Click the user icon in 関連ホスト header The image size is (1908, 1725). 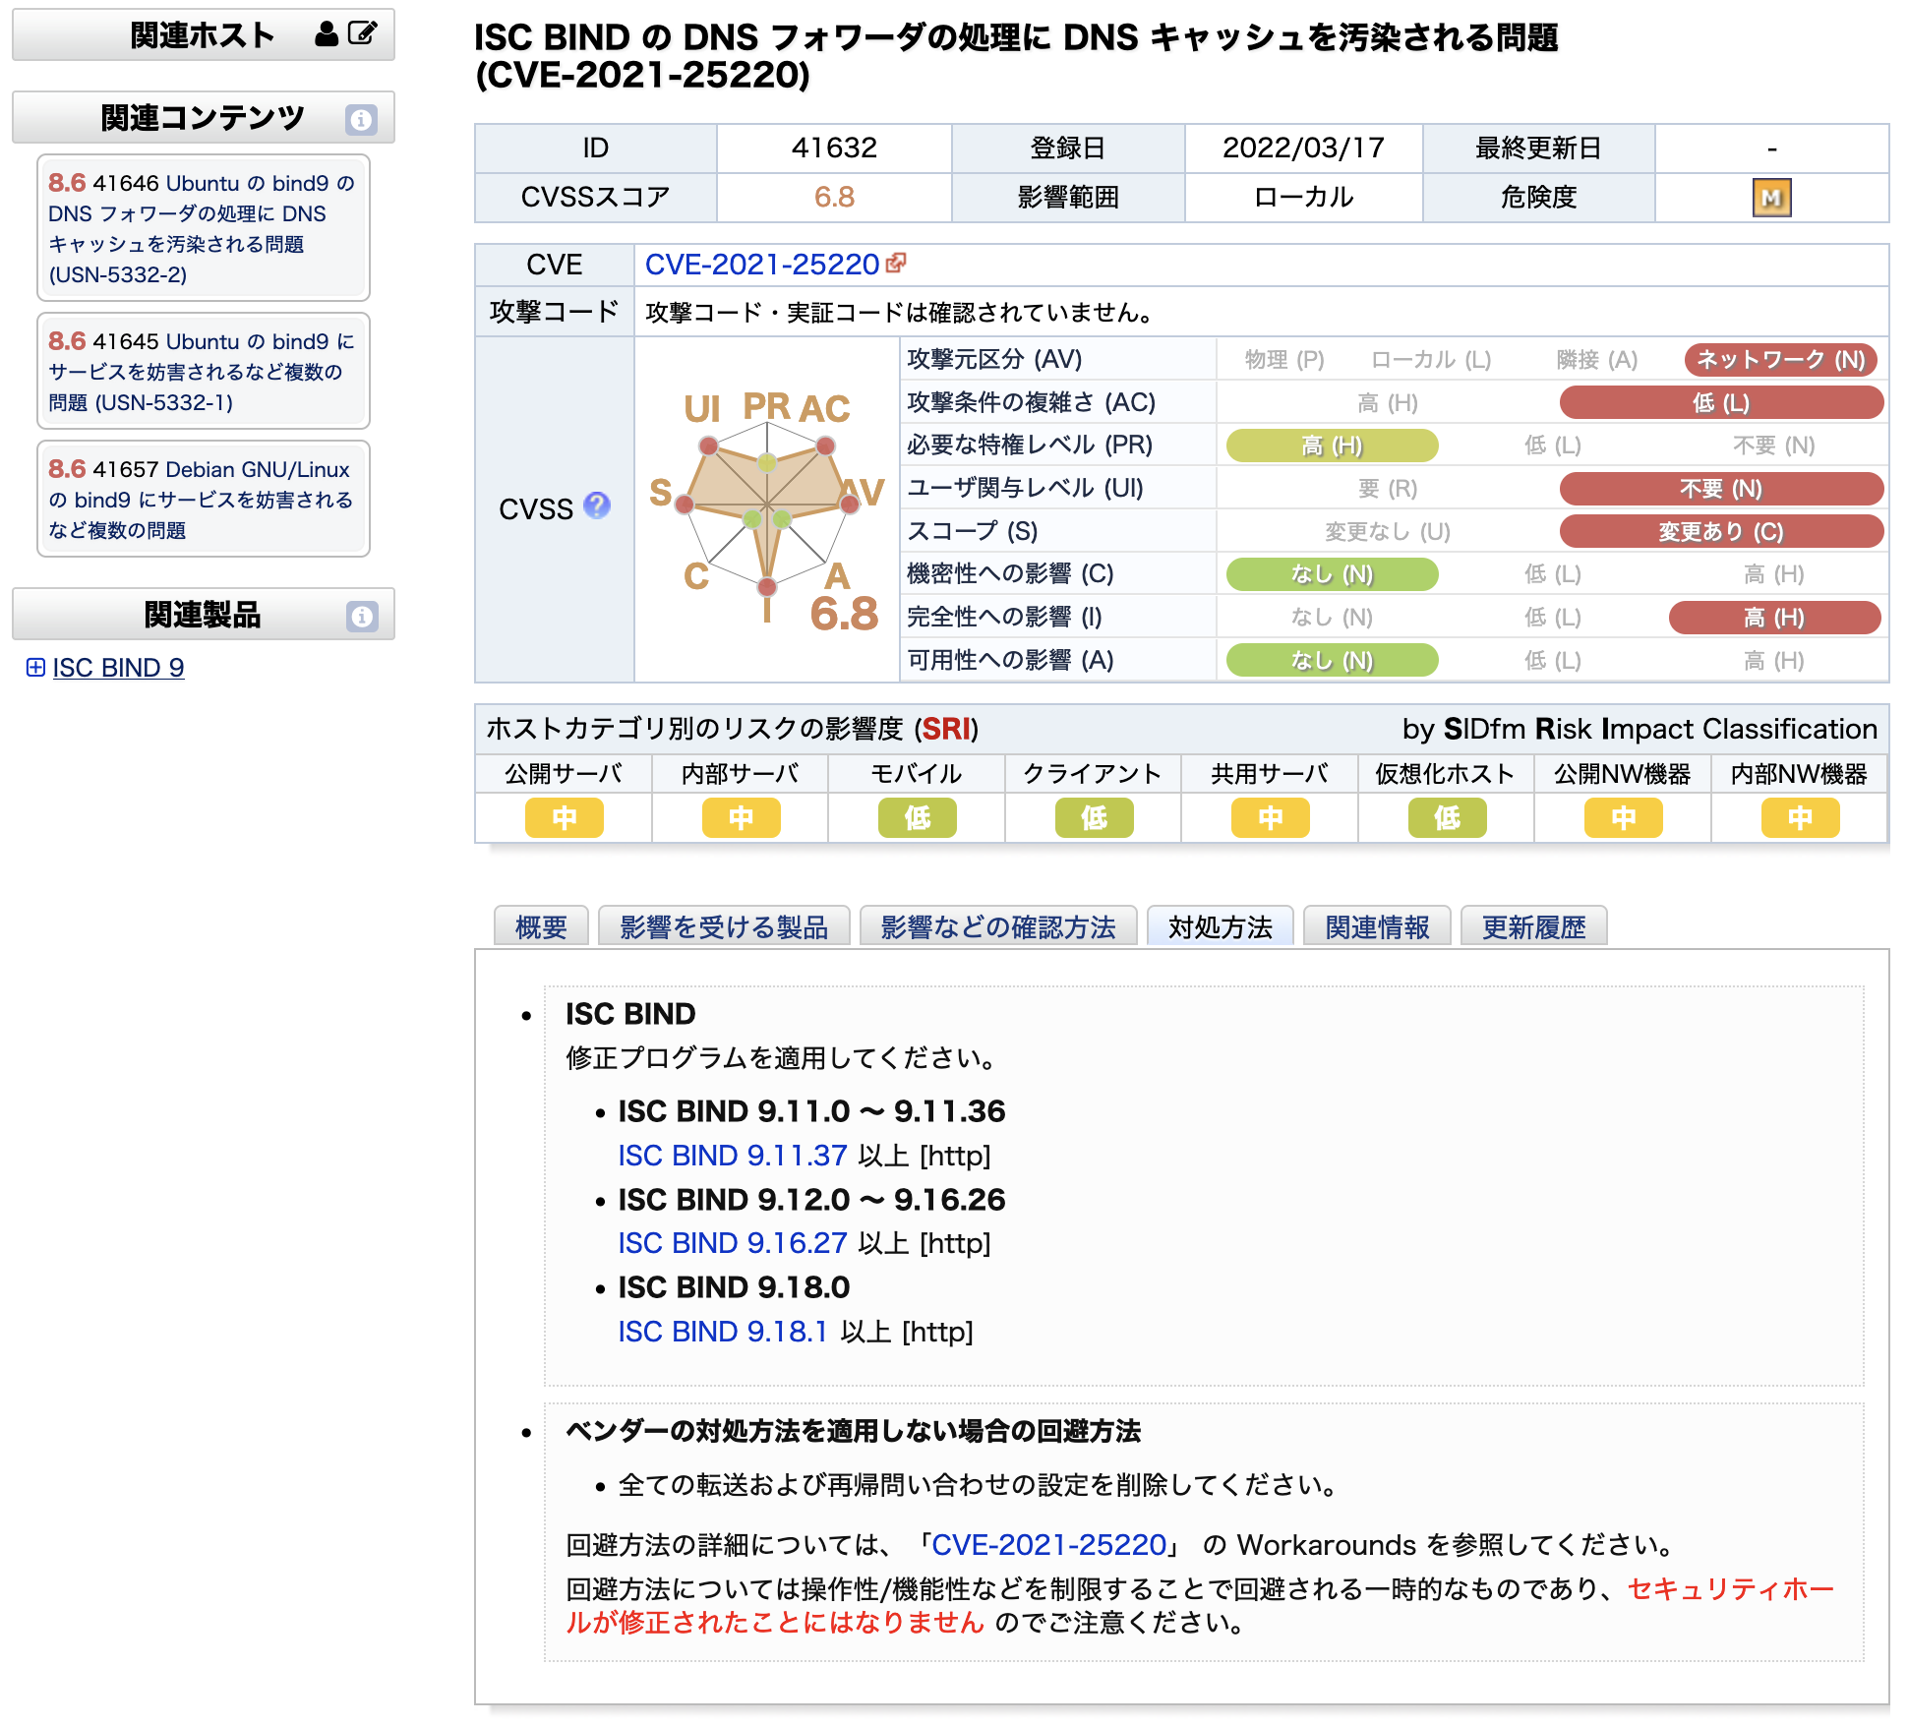coord(327,34)
